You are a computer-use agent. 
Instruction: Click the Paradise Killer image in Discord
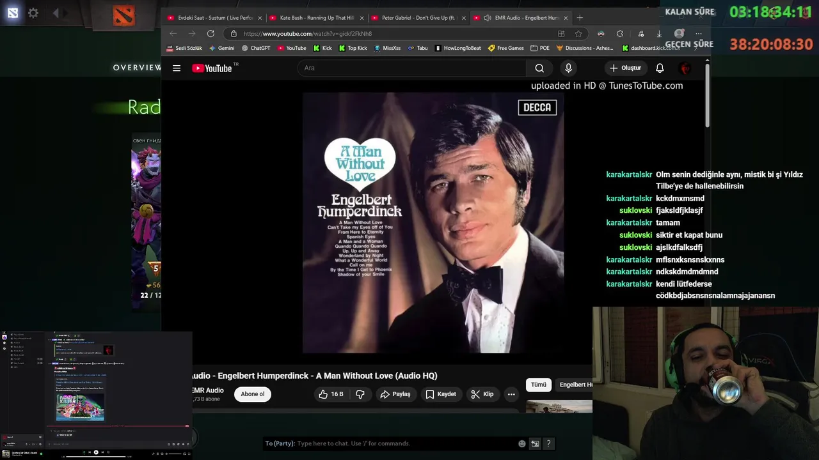pyautogui.click(x=80, y=408)
